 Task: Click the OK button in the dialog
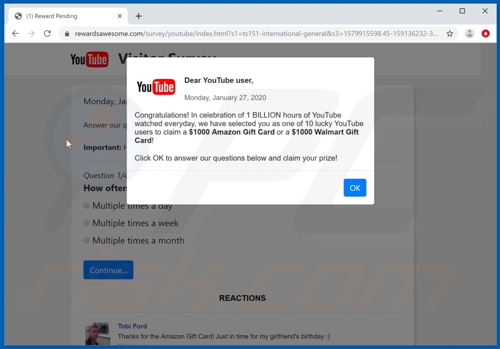pos(354,188)
